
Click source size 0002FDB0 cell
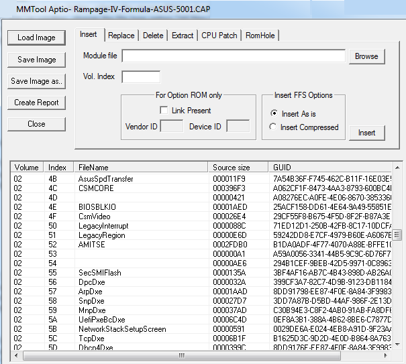230,245
